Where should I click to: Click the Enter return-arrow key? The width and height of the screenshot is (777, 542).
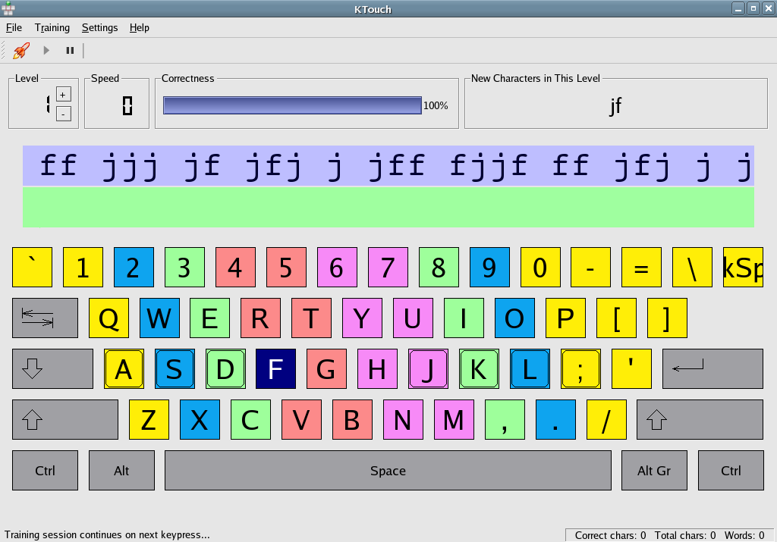click(713, 368)
